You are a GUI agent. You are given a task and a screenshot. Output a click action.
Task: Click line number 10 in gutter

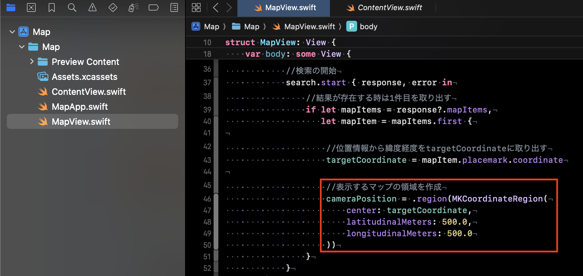click(x=207, y=42)
